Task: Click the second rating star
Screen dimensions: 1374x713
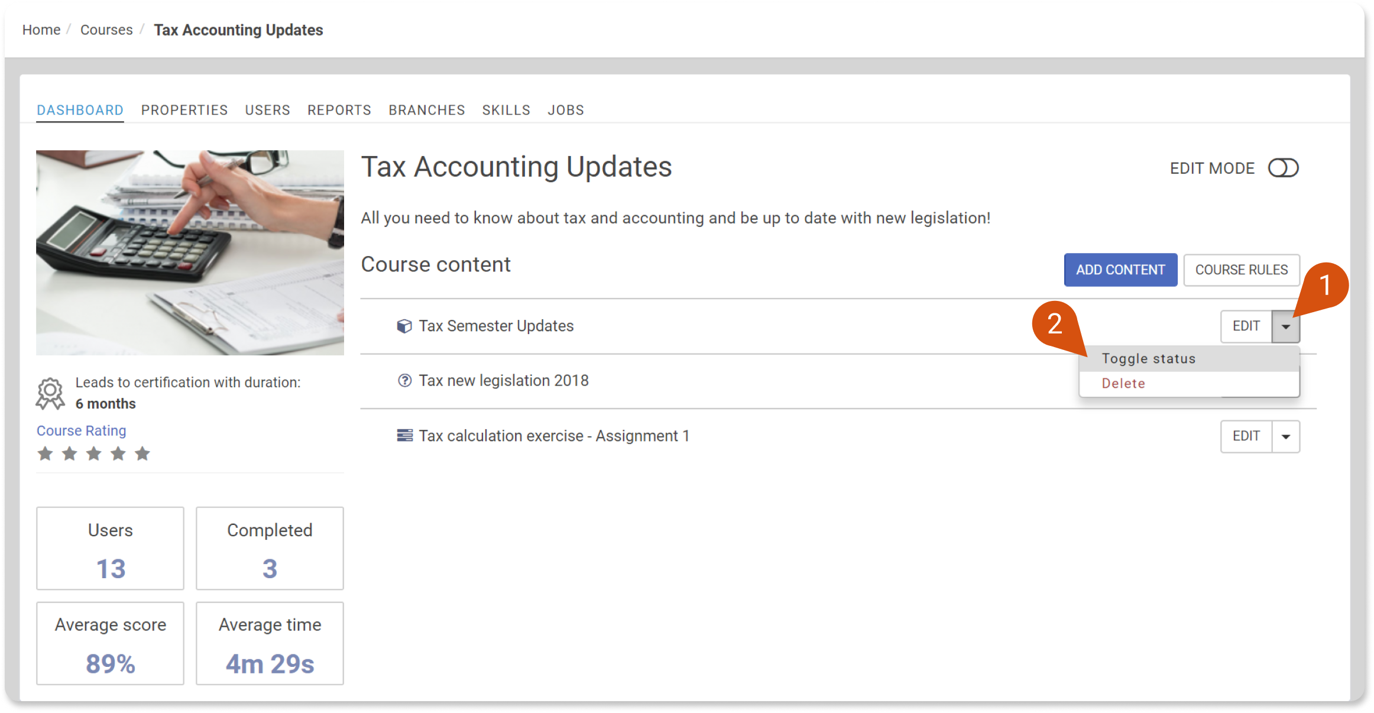Action: [x=70, y=454]
